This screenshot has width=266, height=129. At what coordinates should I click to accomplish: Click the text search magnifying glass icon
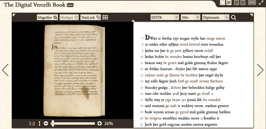click(234, 17)
